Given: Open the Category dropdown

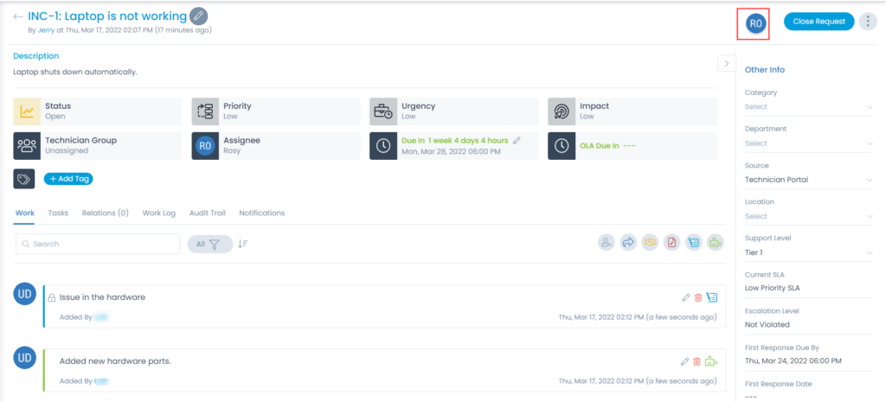Looking at the screenshot, I should pos(809,107).
